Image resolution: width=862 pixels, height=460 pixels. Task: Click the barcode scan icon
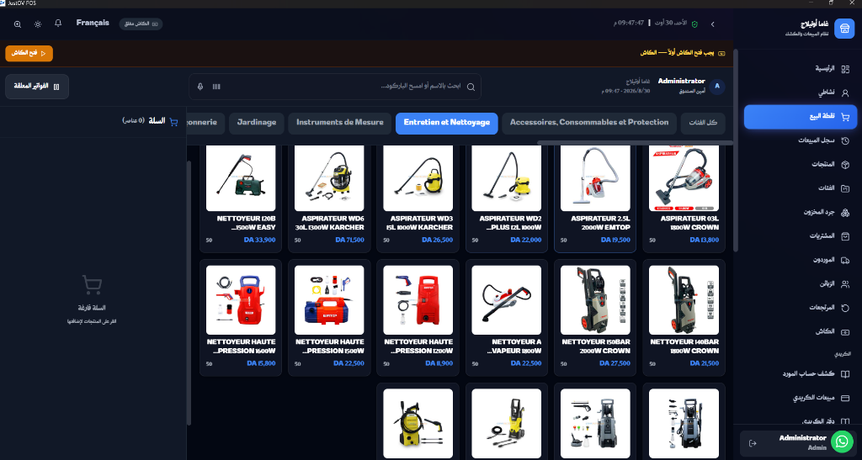(216, 87)
